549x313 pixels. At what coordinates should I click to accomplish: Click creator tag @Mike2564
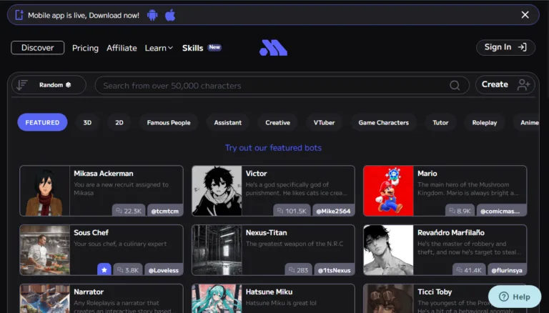[x=333, y=211]
